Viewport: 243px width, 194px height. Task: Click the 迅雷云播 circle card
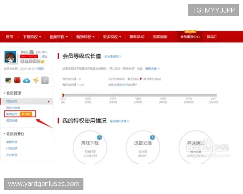143,147
